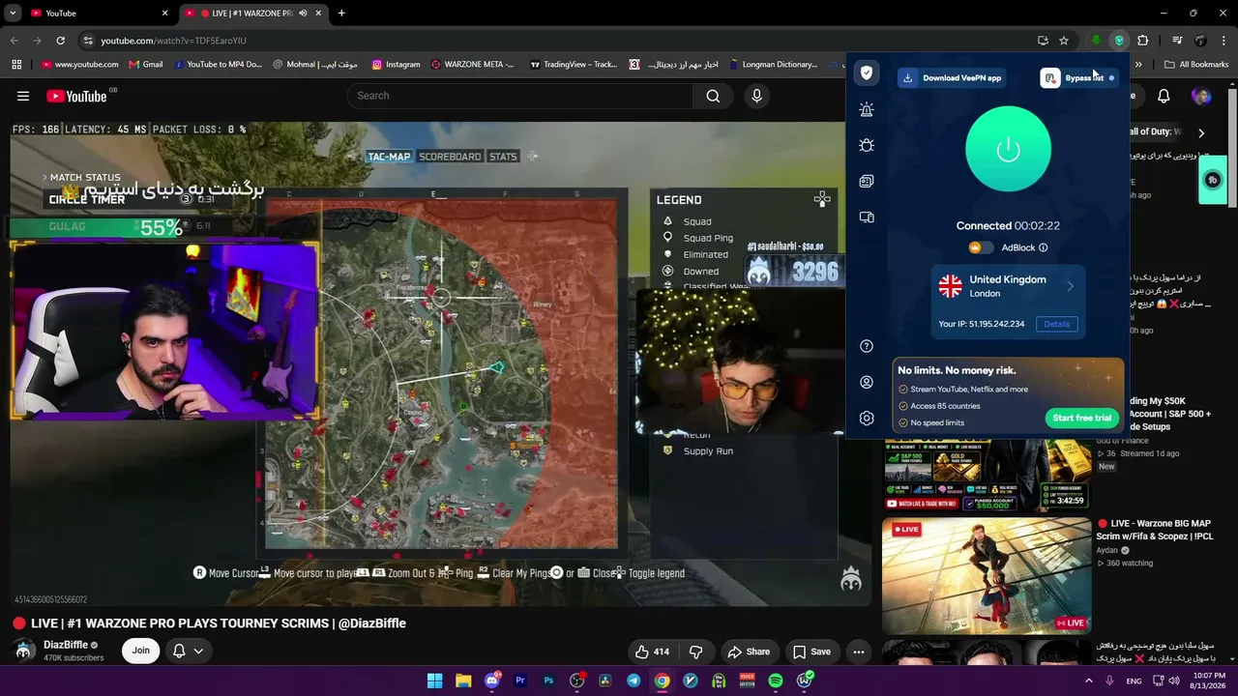Open the TradingView bookmark
1238x696 pixels.
pyautogui.click(x=574, y=65)
